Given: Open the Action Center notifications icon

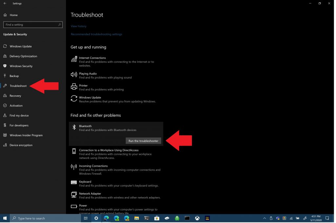Looking at the screenshot, I should pos(328,219).
